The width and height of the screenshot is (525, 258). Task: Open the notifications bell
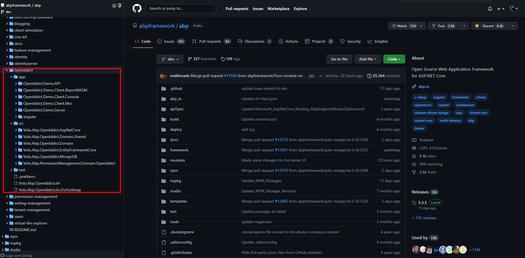[490, 9]
